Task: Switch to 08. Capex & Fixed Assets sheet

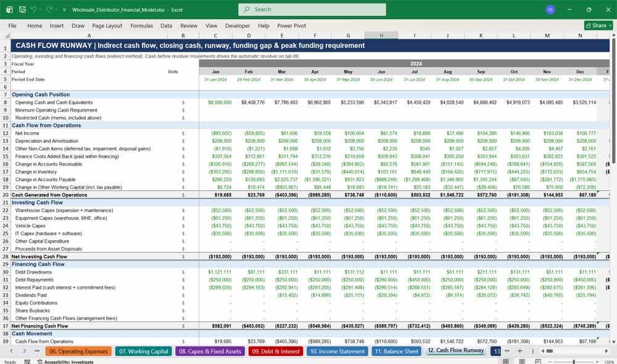Action: click(x=210, y=352)
